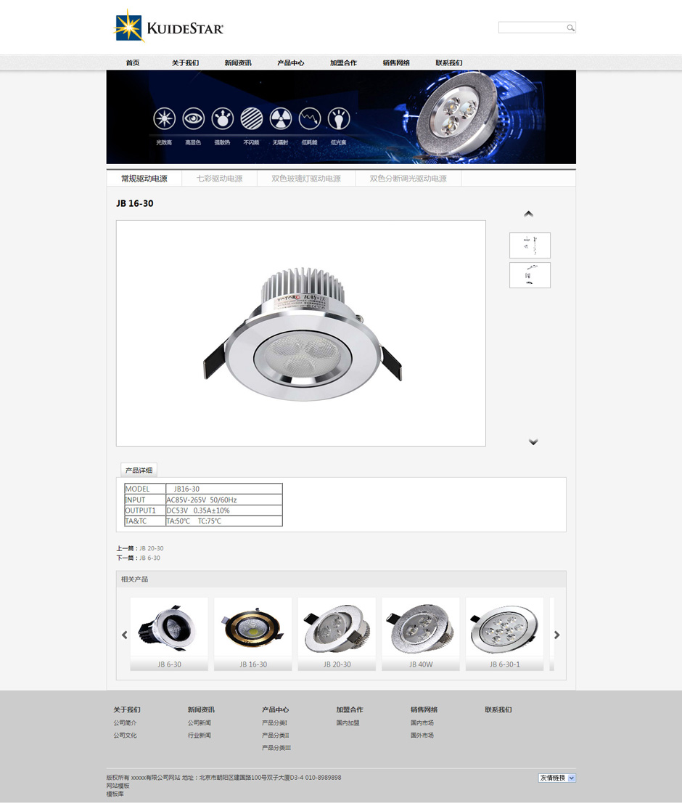Click the JB16-30 model table cell
The height and width of the screenshot is (806, 682).
click(x=224, y=489)
